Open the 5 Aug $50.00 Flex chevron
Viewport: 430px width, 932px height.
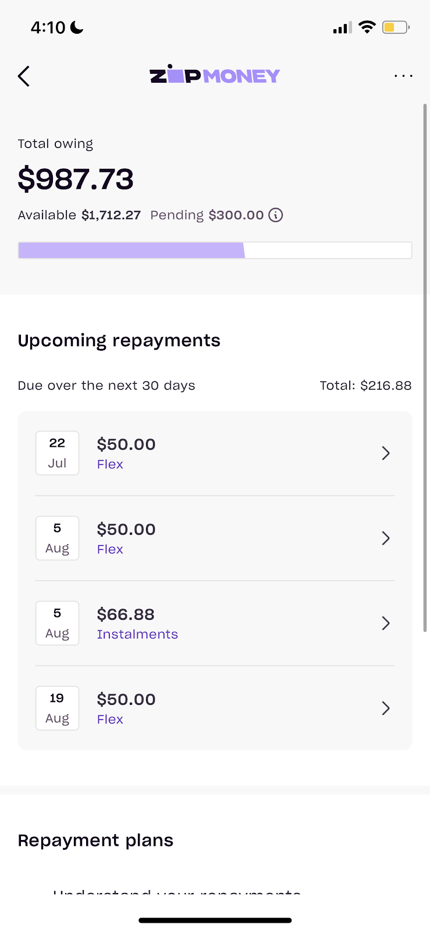pyautogui.click(x=386, y=538)
